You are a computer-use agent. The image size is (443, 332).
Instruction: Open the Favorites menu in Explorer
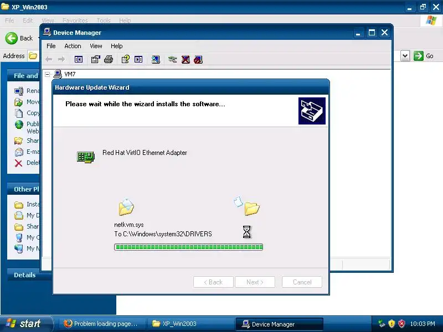[x=75, y=20]
